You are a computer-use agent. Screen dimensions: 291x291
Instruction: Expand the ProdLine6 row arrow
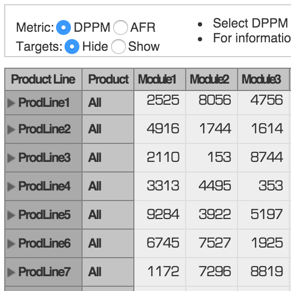[11, 244]
